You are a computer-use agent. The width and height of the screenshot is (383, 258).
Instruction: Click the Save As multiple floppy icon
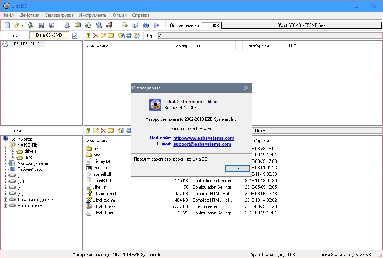click(x=52, y=25)
